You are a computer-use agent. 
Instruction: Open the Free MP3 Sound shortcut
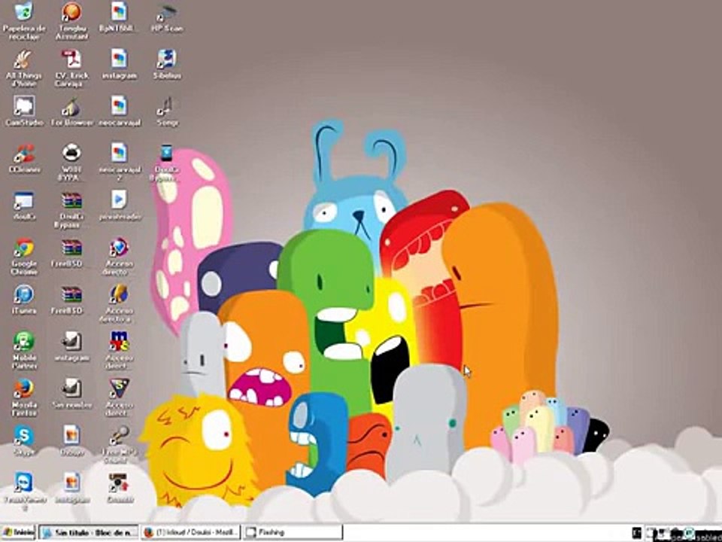tap(120, 445)
